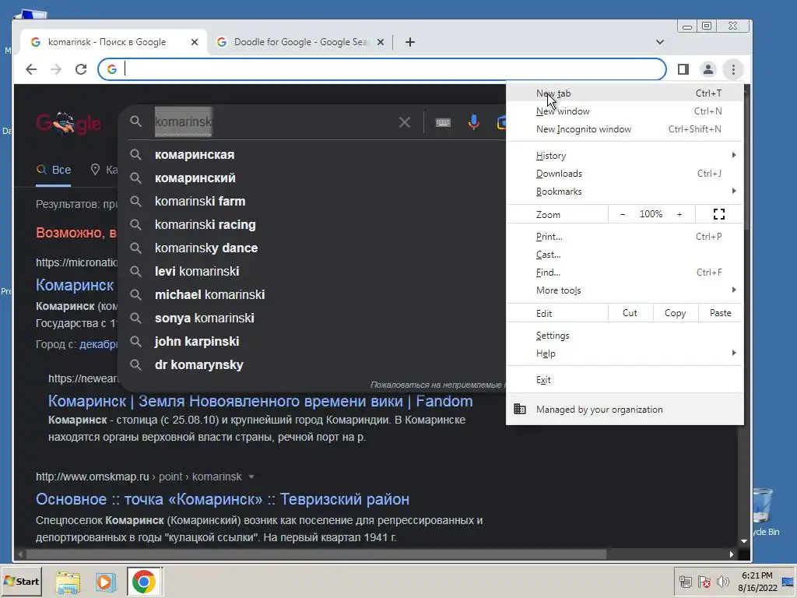This screenshot has height=598, width=797.
Task: Open the profile avatar icon
Action: click(x=708, y=69)
